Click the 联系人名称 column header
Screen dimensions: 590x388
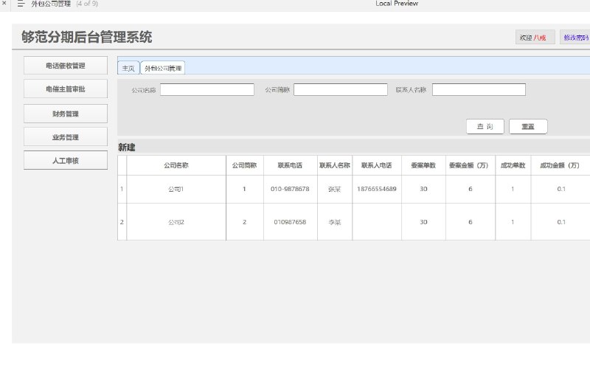[335, 165]
